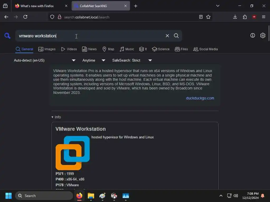
Task: Go back with browser back arrow
Action: (6, 17)
